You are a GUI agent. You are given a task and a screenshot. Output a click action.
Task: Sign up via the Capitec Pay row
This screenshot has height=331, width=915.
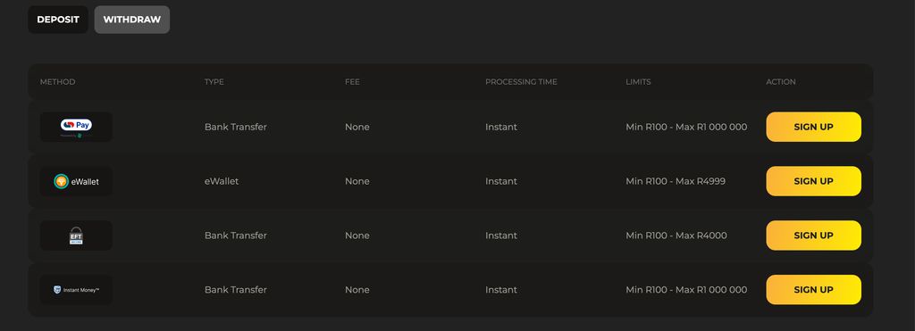coord(813,127)
